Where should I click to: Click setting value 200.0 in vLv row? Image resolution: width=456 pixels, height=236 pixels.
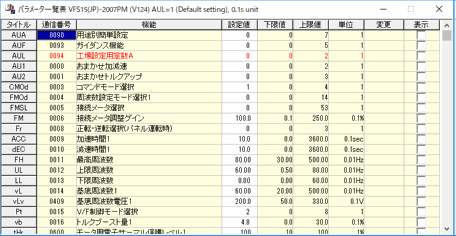(240, 202)
